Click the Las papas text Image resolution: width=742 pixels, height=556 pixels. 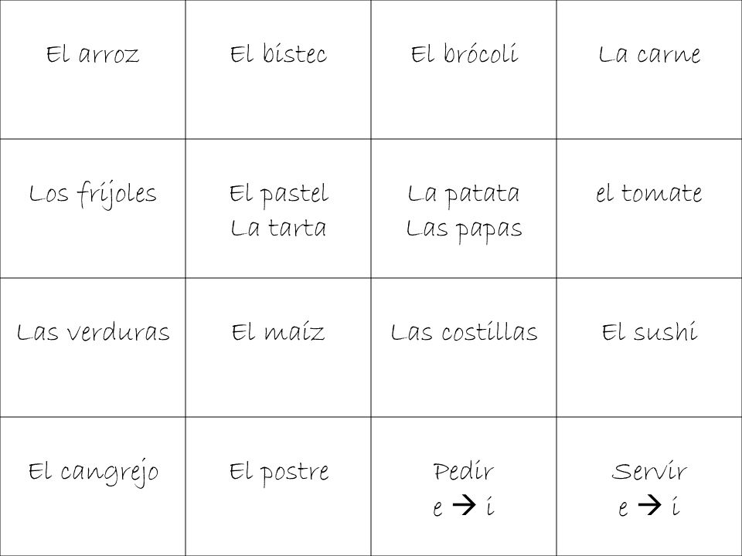click(465, 230)
